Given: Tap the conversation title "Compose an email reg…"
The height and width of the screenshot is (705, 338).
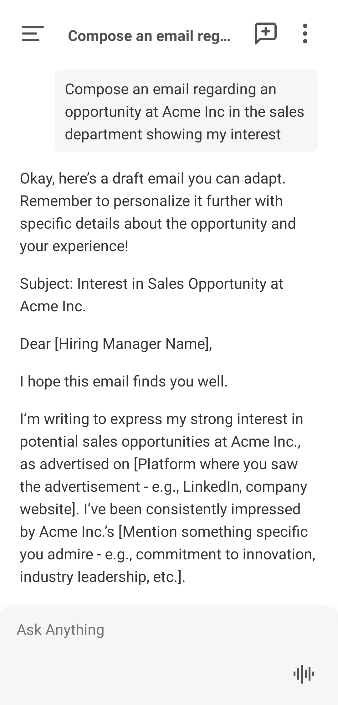Looking at the screenshot, I should coord(149,36).
